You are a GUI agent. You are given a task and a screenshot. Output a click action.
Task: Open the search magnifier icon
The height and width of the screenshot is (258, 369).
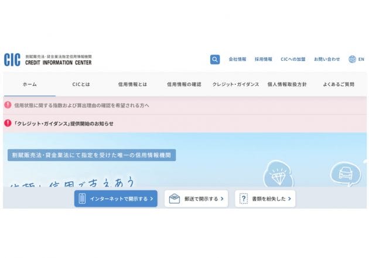coord(215,59)
